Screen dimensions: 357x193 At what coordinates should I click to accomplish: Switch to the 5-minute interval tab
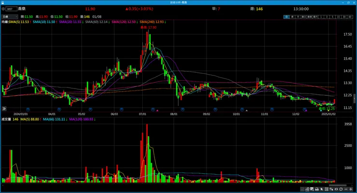[333, 17]
